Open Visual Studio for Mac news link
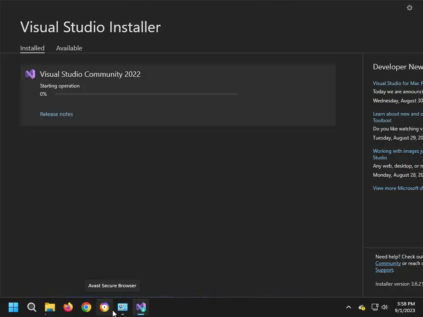 point(398,83)
